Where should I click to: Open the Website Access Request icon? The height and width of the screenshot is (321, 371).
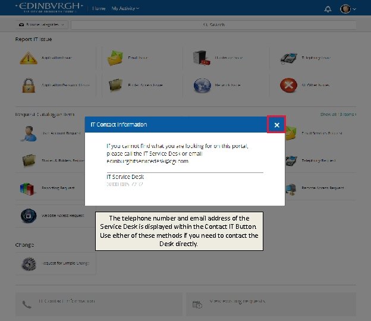[29, 216]
